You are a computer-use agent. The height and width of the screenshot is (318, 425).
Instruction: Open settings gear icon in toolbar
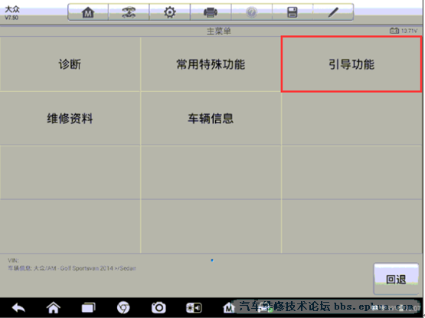[x=170, y=12]
